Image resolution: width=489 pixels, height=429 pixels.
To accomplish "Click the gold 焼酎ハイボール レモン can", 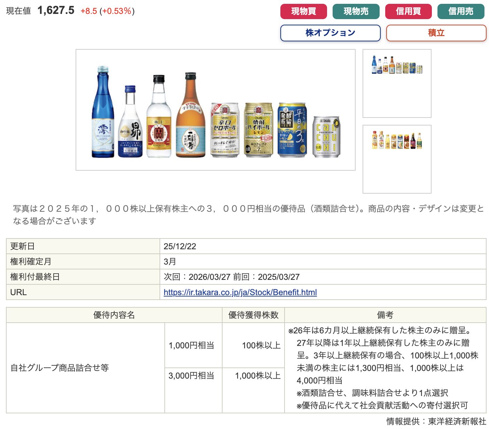I will pos(258,130).
